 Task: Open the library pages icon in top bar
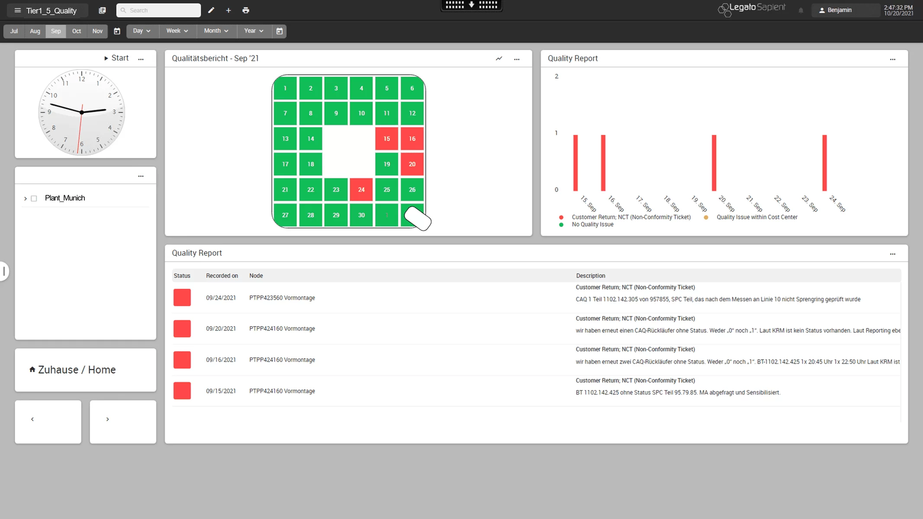point(102,10)
